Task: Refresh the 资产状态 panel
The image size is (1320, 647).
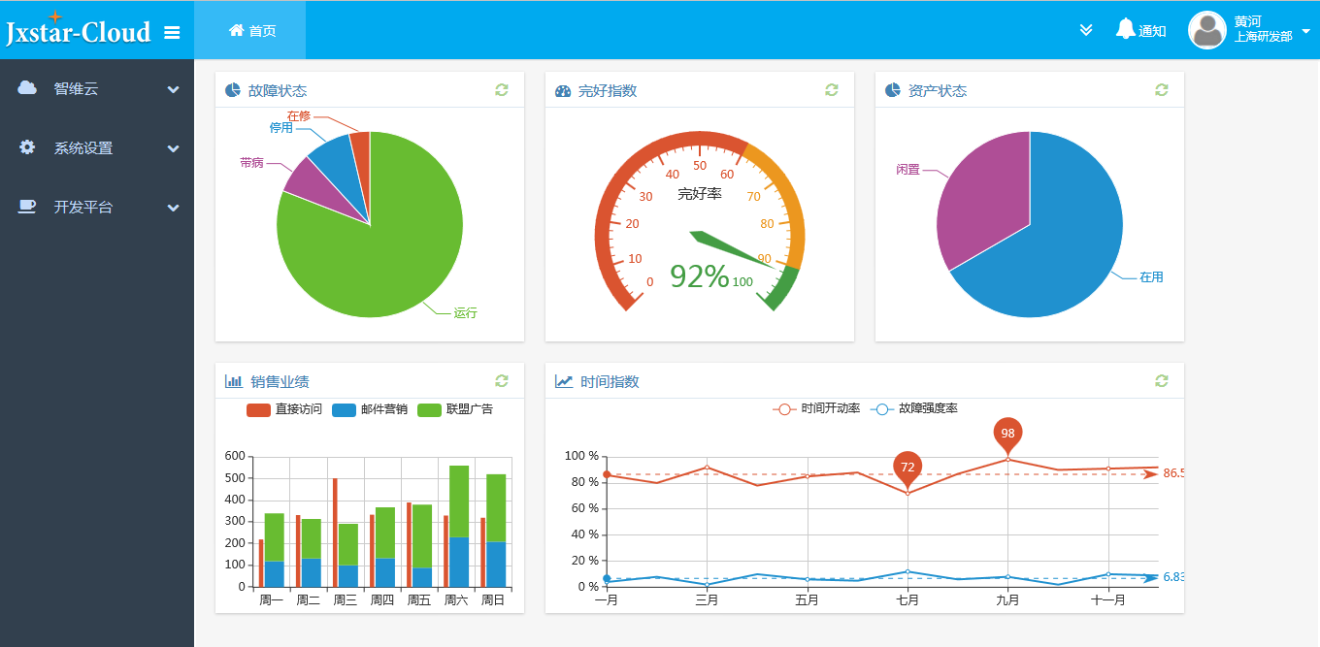Action: [x=1162, y=89]
